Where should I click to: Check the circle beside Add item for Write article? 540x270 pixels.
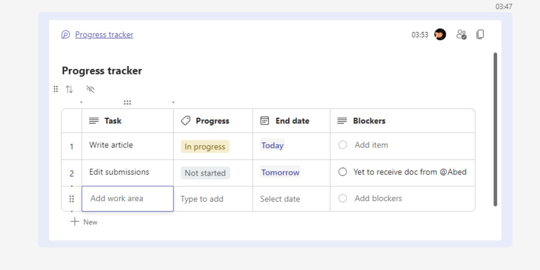tap(343, 145)
